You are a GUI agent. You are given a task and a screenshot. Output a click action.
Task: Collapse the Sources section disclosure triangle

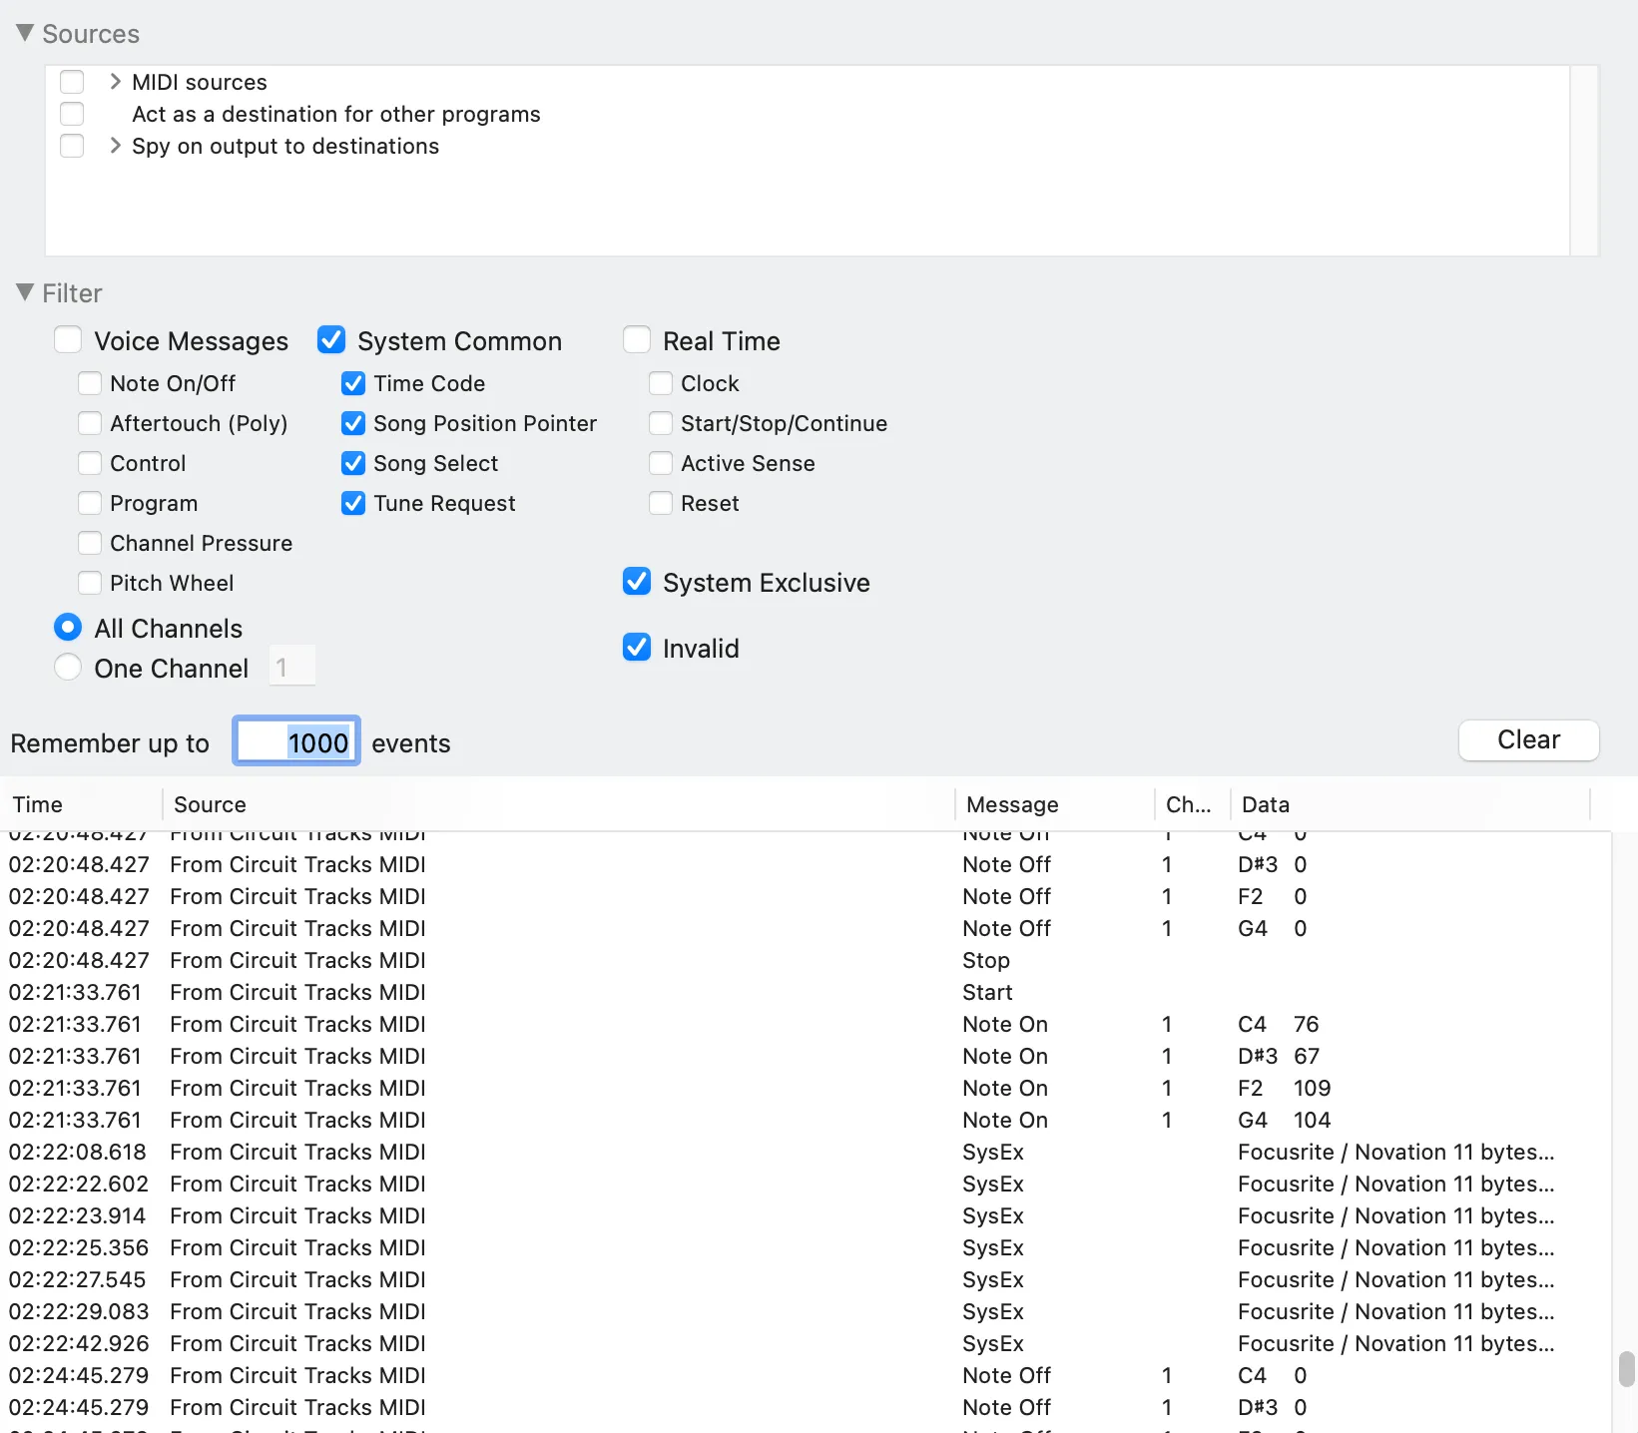tap(26, 33)
